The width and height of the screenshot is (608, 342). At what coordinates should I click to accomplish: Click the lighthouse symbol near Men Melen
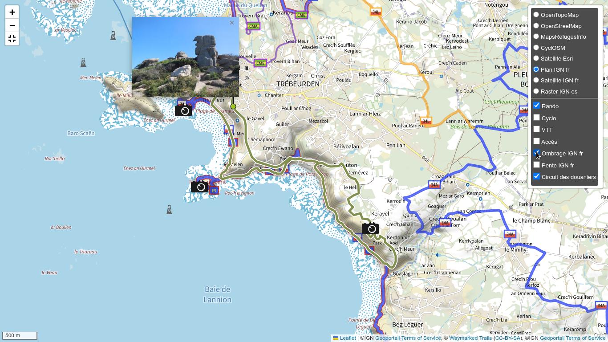pos(83,62)
